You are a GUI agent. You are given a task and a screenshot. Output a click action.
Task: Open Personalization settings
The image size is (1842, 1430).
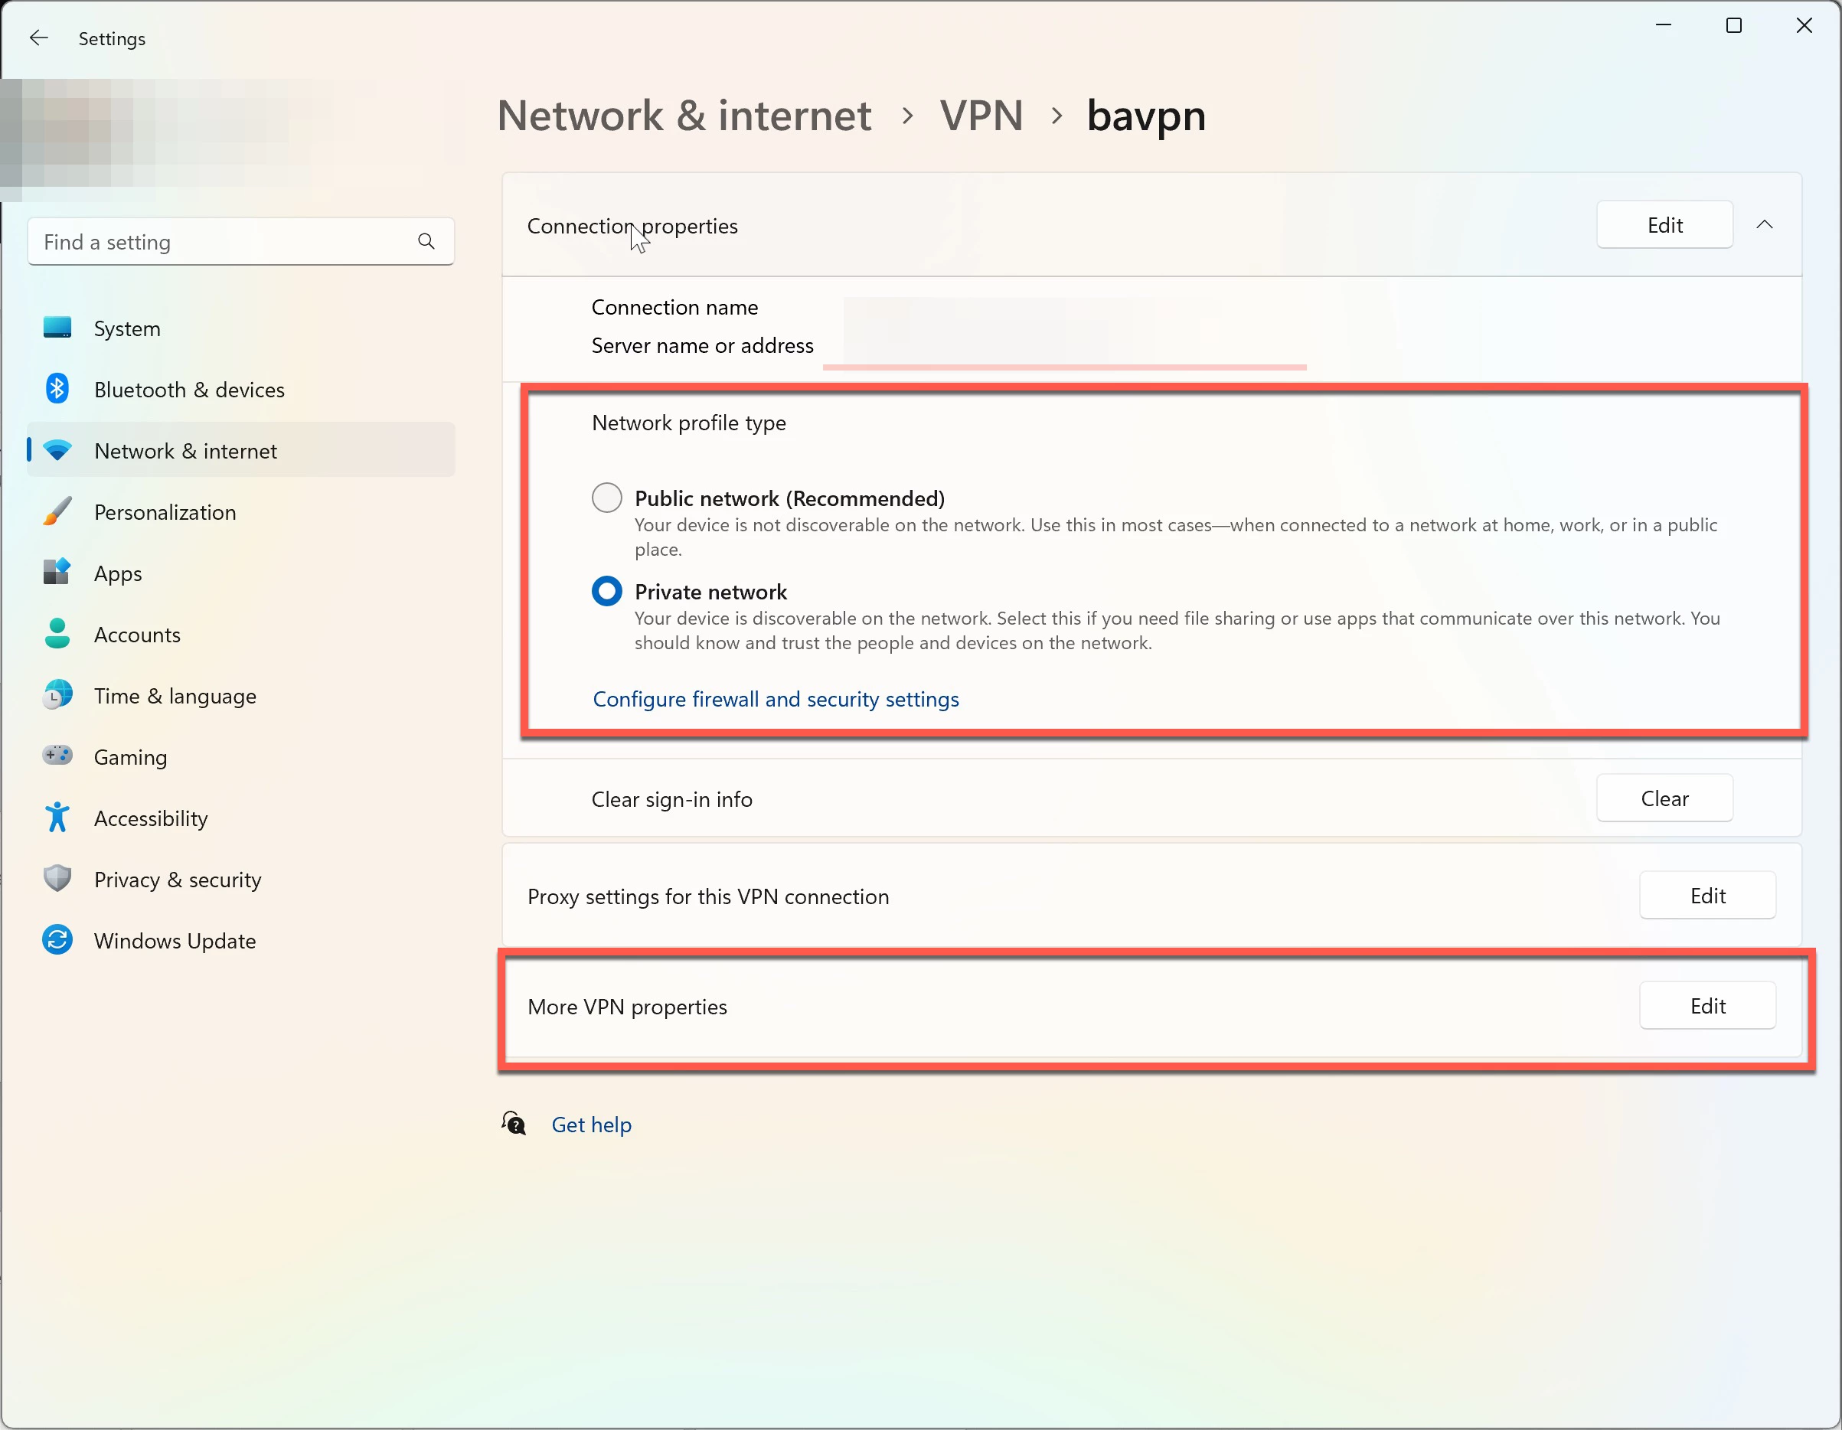pos(241,512)
